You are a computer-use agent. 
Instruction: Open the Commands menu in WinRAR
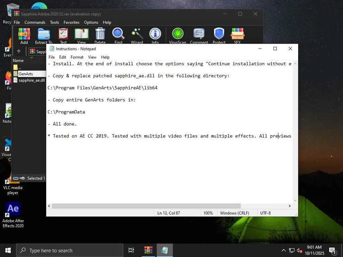coord(35,22)
